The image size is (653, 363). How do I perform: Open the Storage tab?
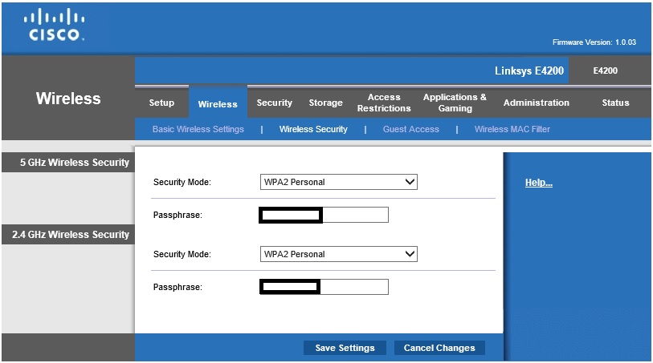click(x=325, y=103)
